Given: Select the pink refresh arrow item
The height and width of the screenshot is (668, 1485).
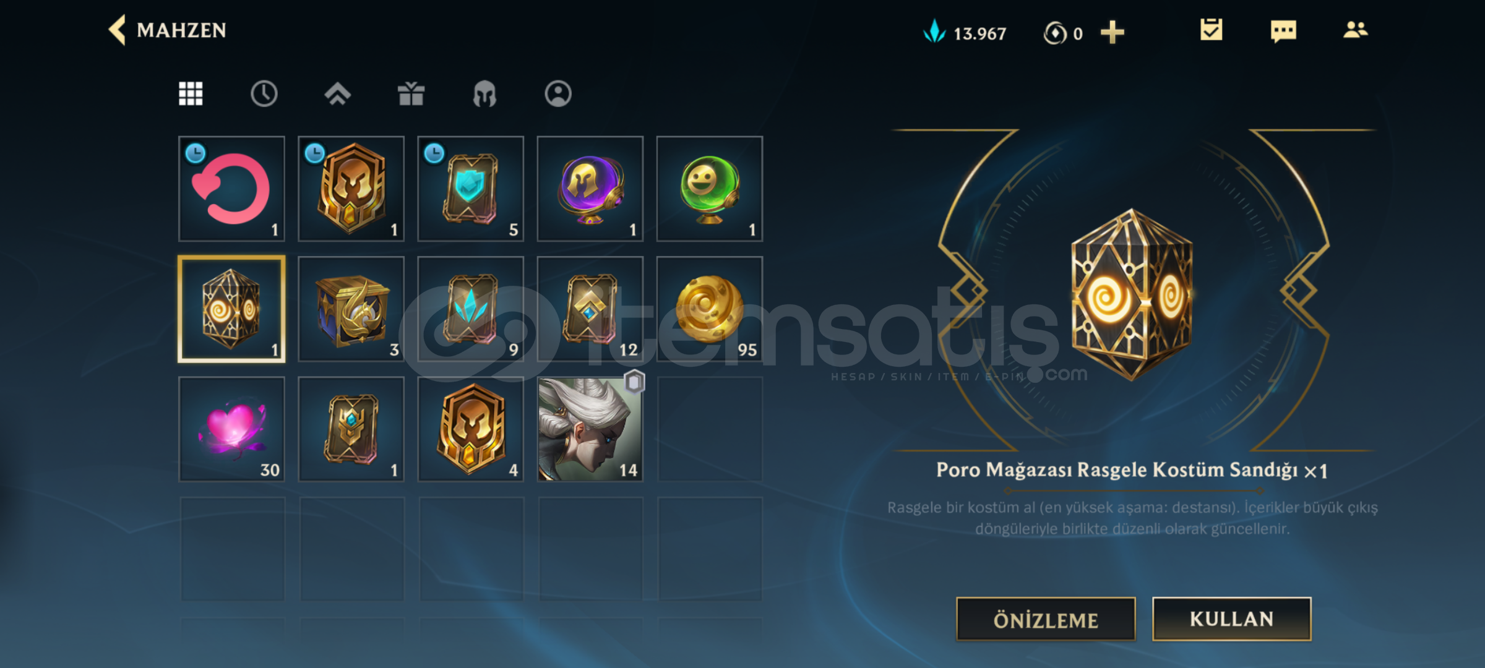Looking at the screenshot, I should point(232,189).
